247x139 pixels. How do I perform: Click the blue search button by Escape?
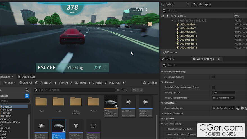click(x=27, y=96)
